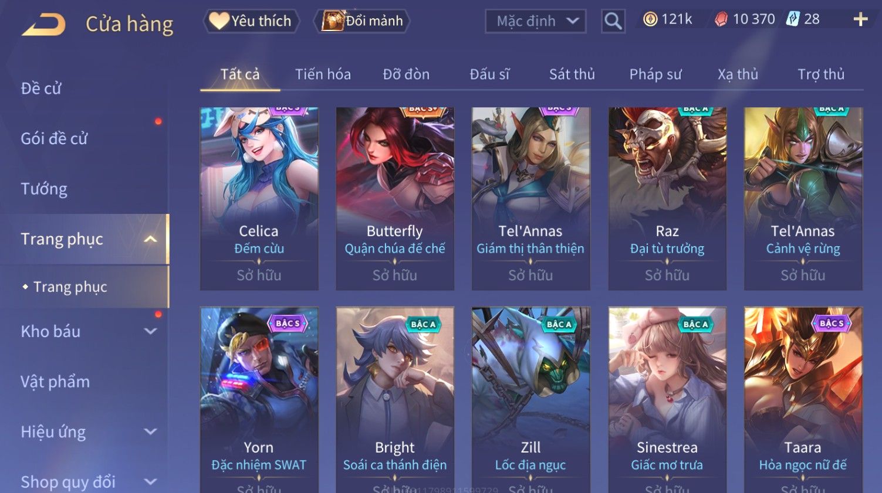
Task: Switch to the Pháp sư tab
Action: (x=655, y=74)
